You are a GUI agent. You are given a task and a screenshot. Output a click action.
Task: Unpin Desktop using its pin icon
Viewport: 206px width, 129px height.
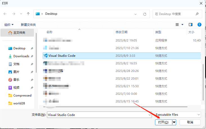(x=32, y=49)
